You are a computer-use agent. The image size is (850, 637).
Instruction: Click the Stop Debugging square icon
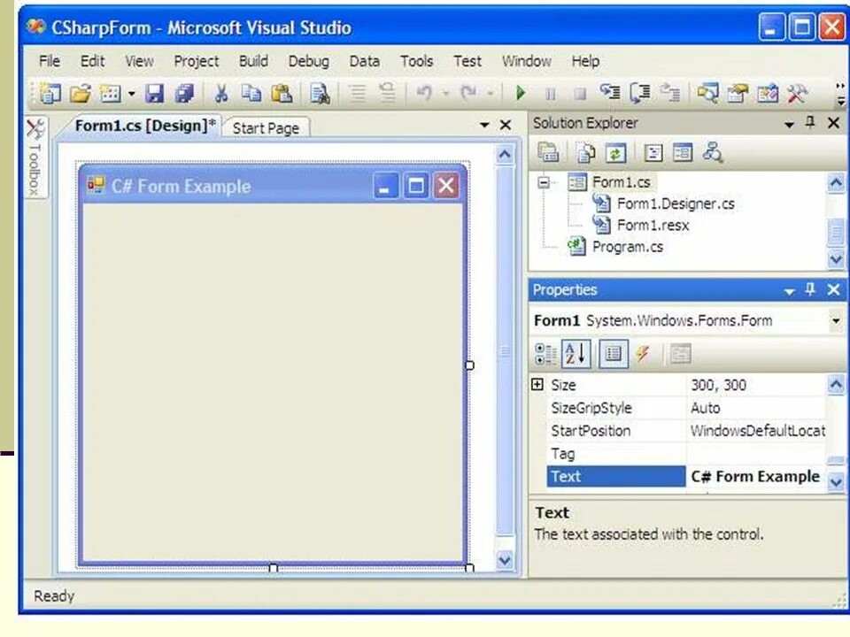coord(580,94)
